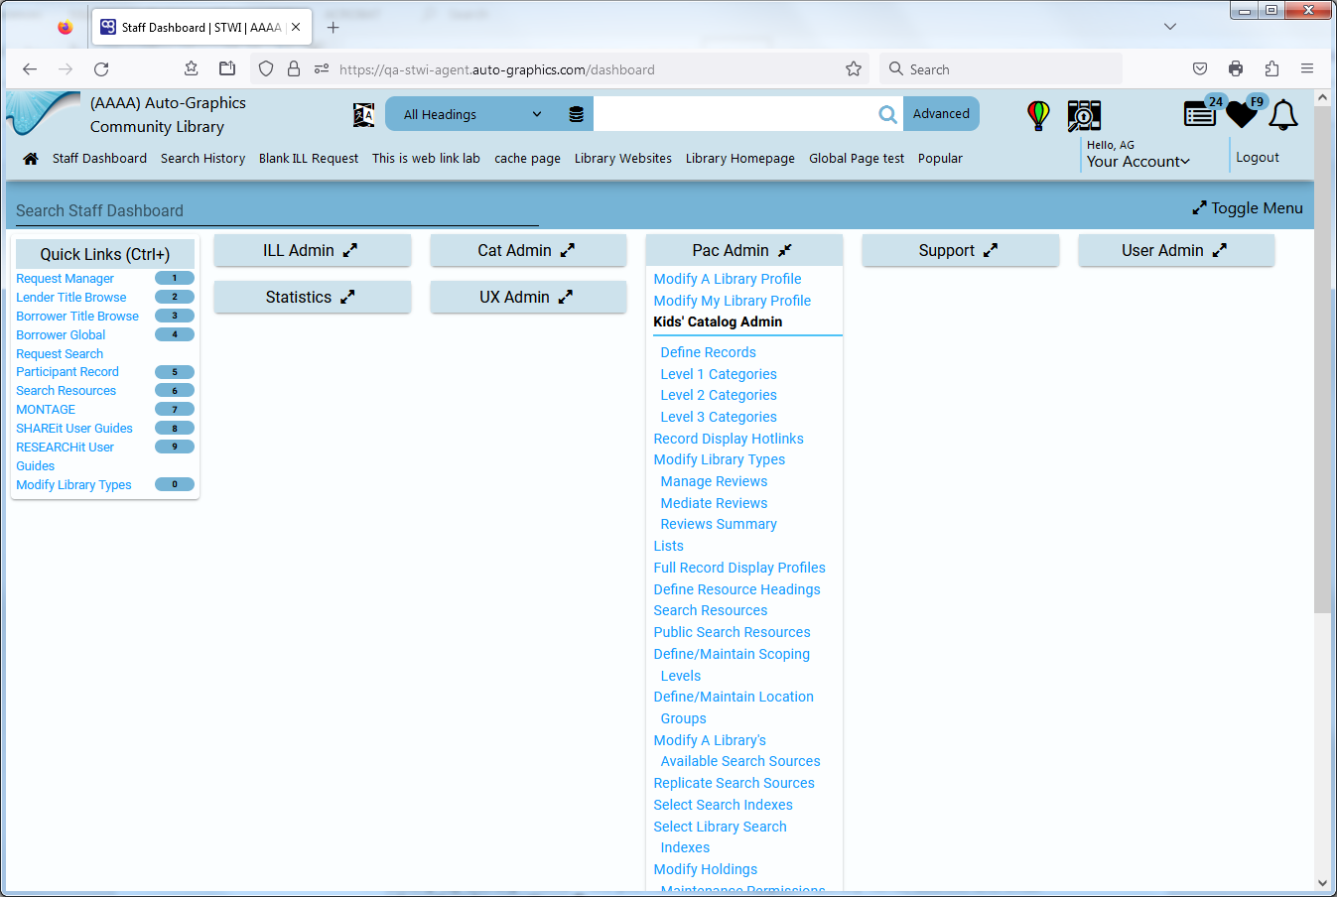Screen dimensions: 1337x897
Task: Click the Firefox Search box
Action: click(x=1001, y=69)
